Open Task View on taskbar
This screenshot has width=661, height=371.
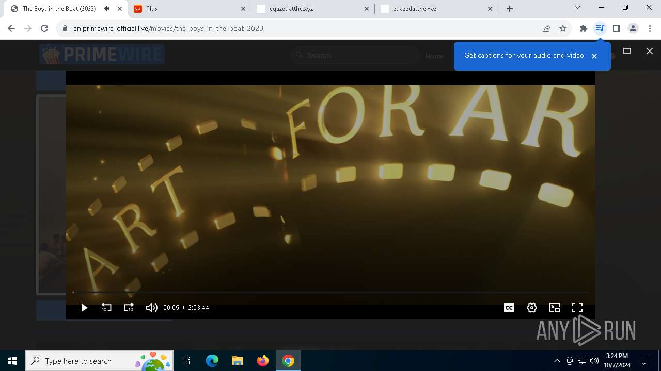pos(186,361)
